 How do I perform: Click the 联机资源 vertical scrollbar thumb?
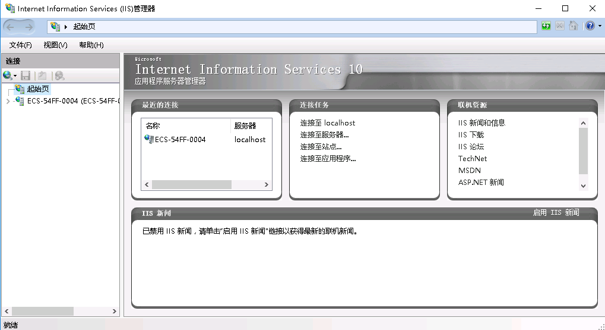584,151
